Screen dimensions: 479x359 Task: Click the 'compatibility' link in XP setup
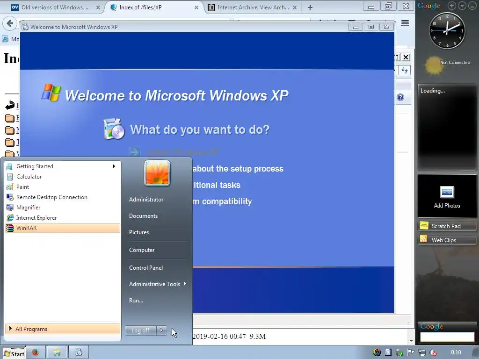222,201
